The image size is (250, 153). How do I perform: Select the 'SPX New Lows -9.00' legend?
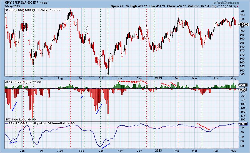21,119
